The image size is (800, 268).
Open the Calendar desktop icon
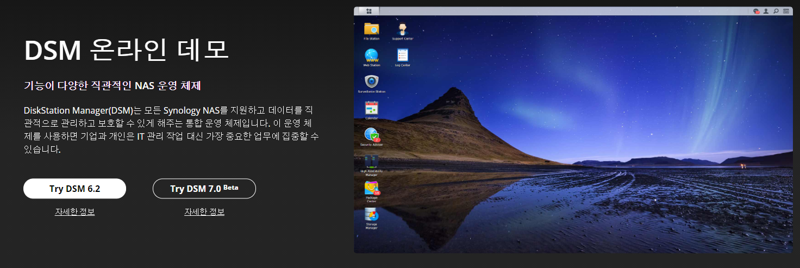click(x=372, y=110)
